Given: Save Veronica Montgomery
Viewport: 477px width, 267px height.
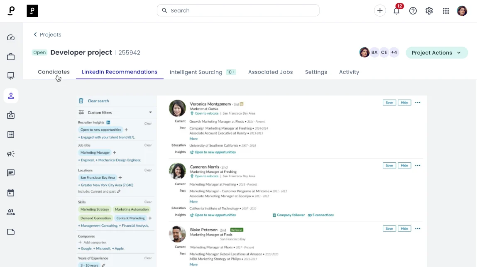Looking at the screenshot, I should click(x=389, y=103).
